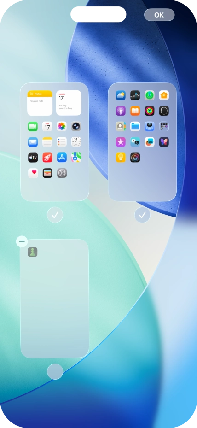Tap the Tips lightbulb icon

pos(121,158)
